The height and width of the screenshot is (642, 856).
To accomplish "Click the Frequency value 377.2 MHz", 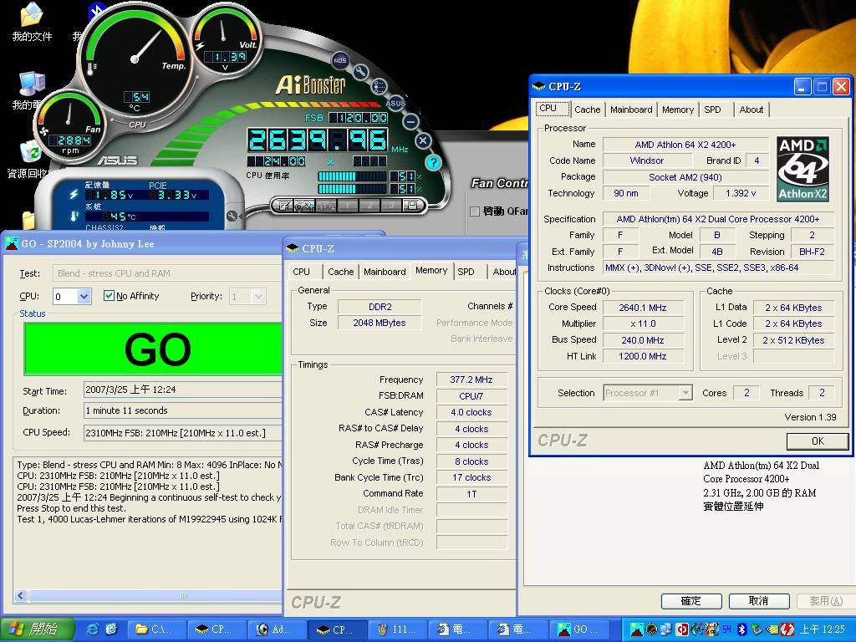I will [471, 380].
